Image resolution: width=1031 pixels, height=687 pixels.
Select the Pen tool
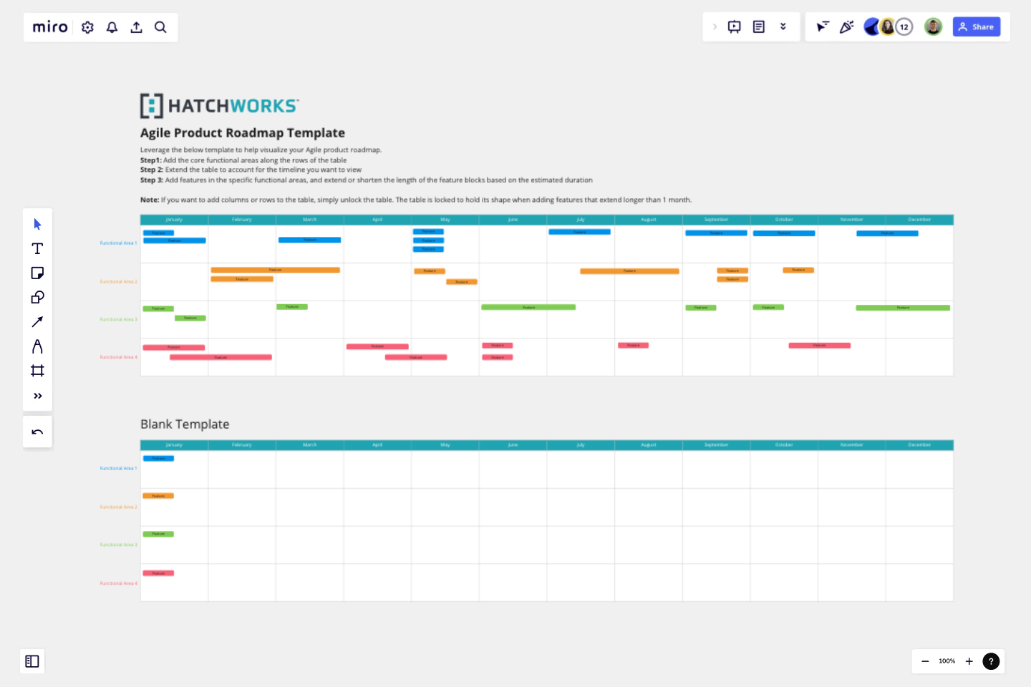[37, 346]
